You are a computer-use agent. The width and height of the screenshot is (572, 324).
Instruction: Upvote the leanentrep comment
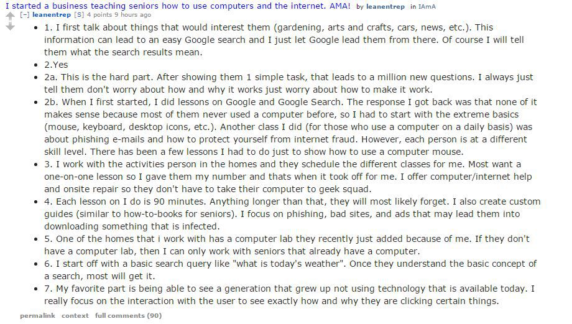pyautogui.click(x=10, y=16)
